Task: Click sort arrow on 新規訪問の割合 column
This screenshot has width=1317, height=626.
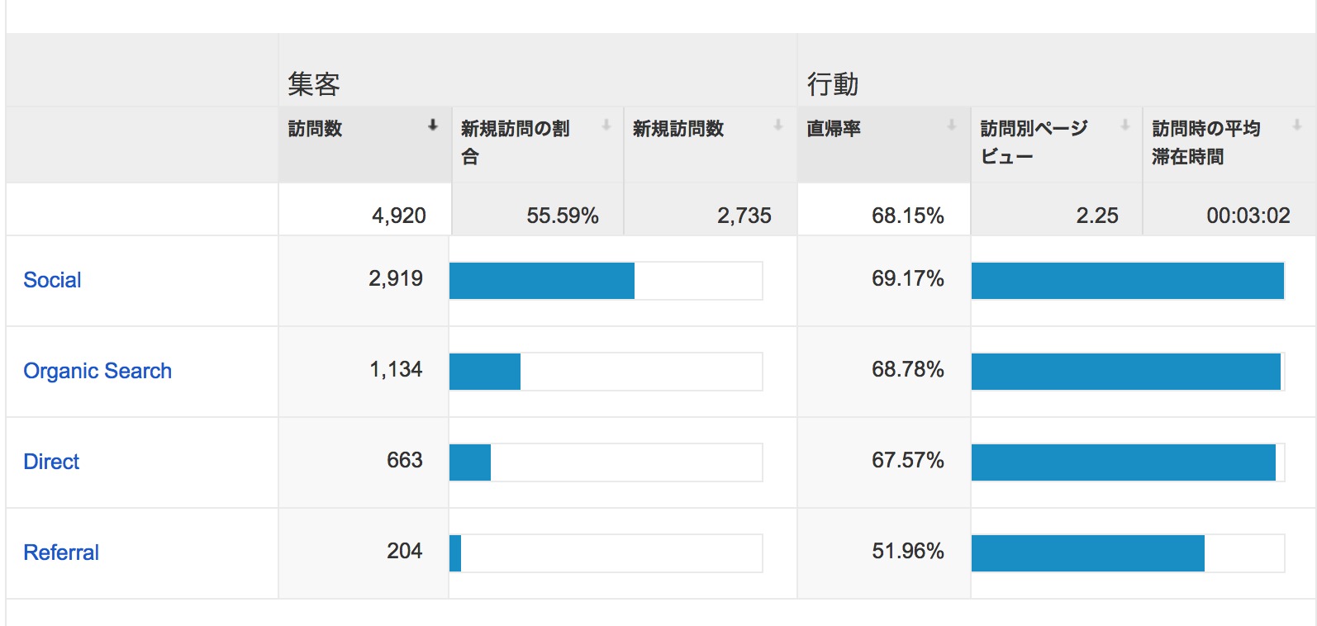Action: pyautogui.click(x=606, y=126)
